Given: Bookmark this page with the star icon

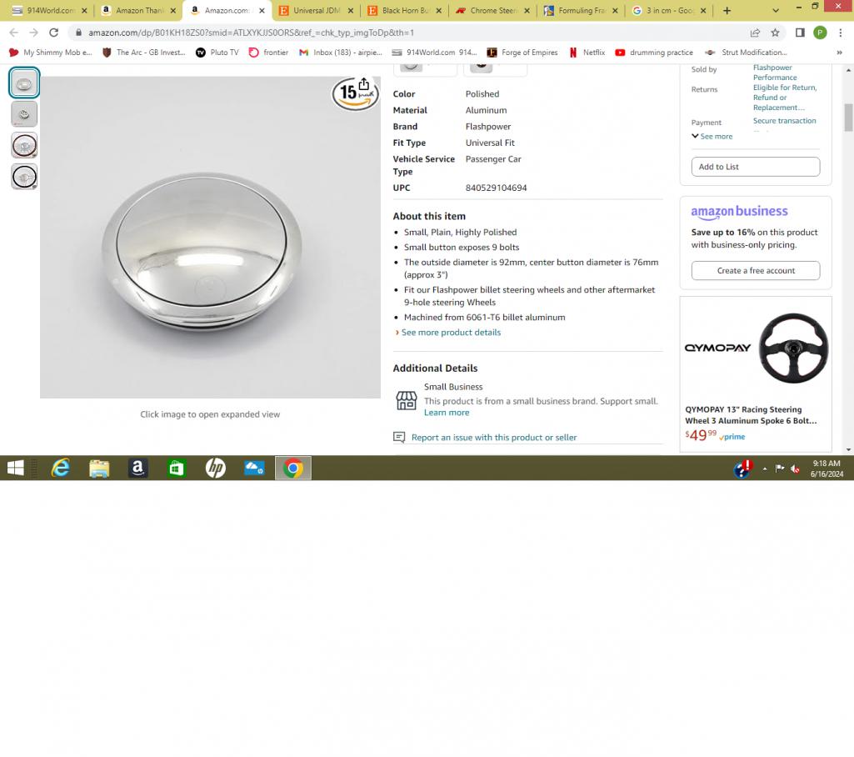Looking at the screenshot, I should pos(775,33).
